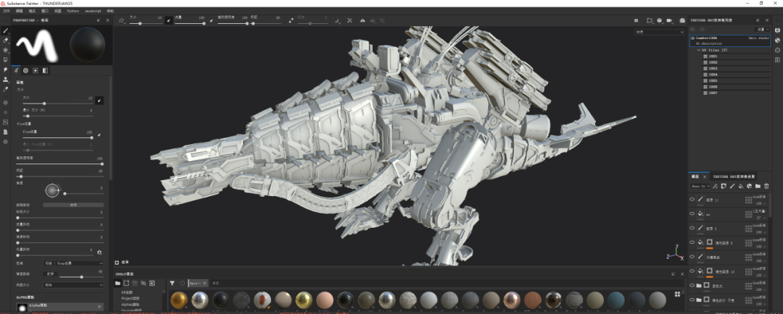Toggle visibility of the 'ao' fill layer
Viewport: 783px width, 314px height.
point(692,214)
